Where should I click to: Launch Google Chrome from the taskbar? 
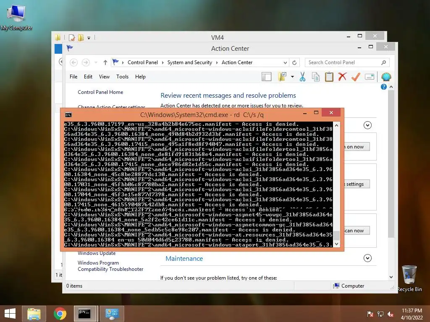[x=60, y=314]
